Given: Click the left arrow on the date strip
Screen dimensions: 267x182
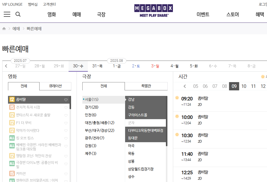Looking at the screenshot, I should pos(6,66).
